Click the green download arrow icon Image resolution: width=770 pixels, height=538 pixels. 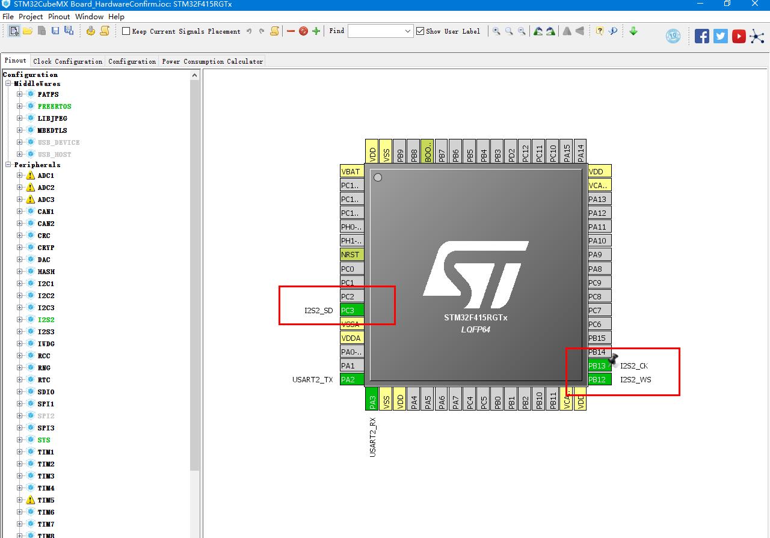tap(633, 31)
